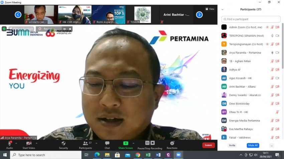Open File Explorer from the taskbar
284x159 pixels.
(x=107, y=155)
